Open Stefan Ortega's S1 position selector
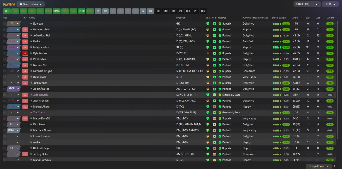The height and width of the screenshot is (169, 342). coord(14,148)
